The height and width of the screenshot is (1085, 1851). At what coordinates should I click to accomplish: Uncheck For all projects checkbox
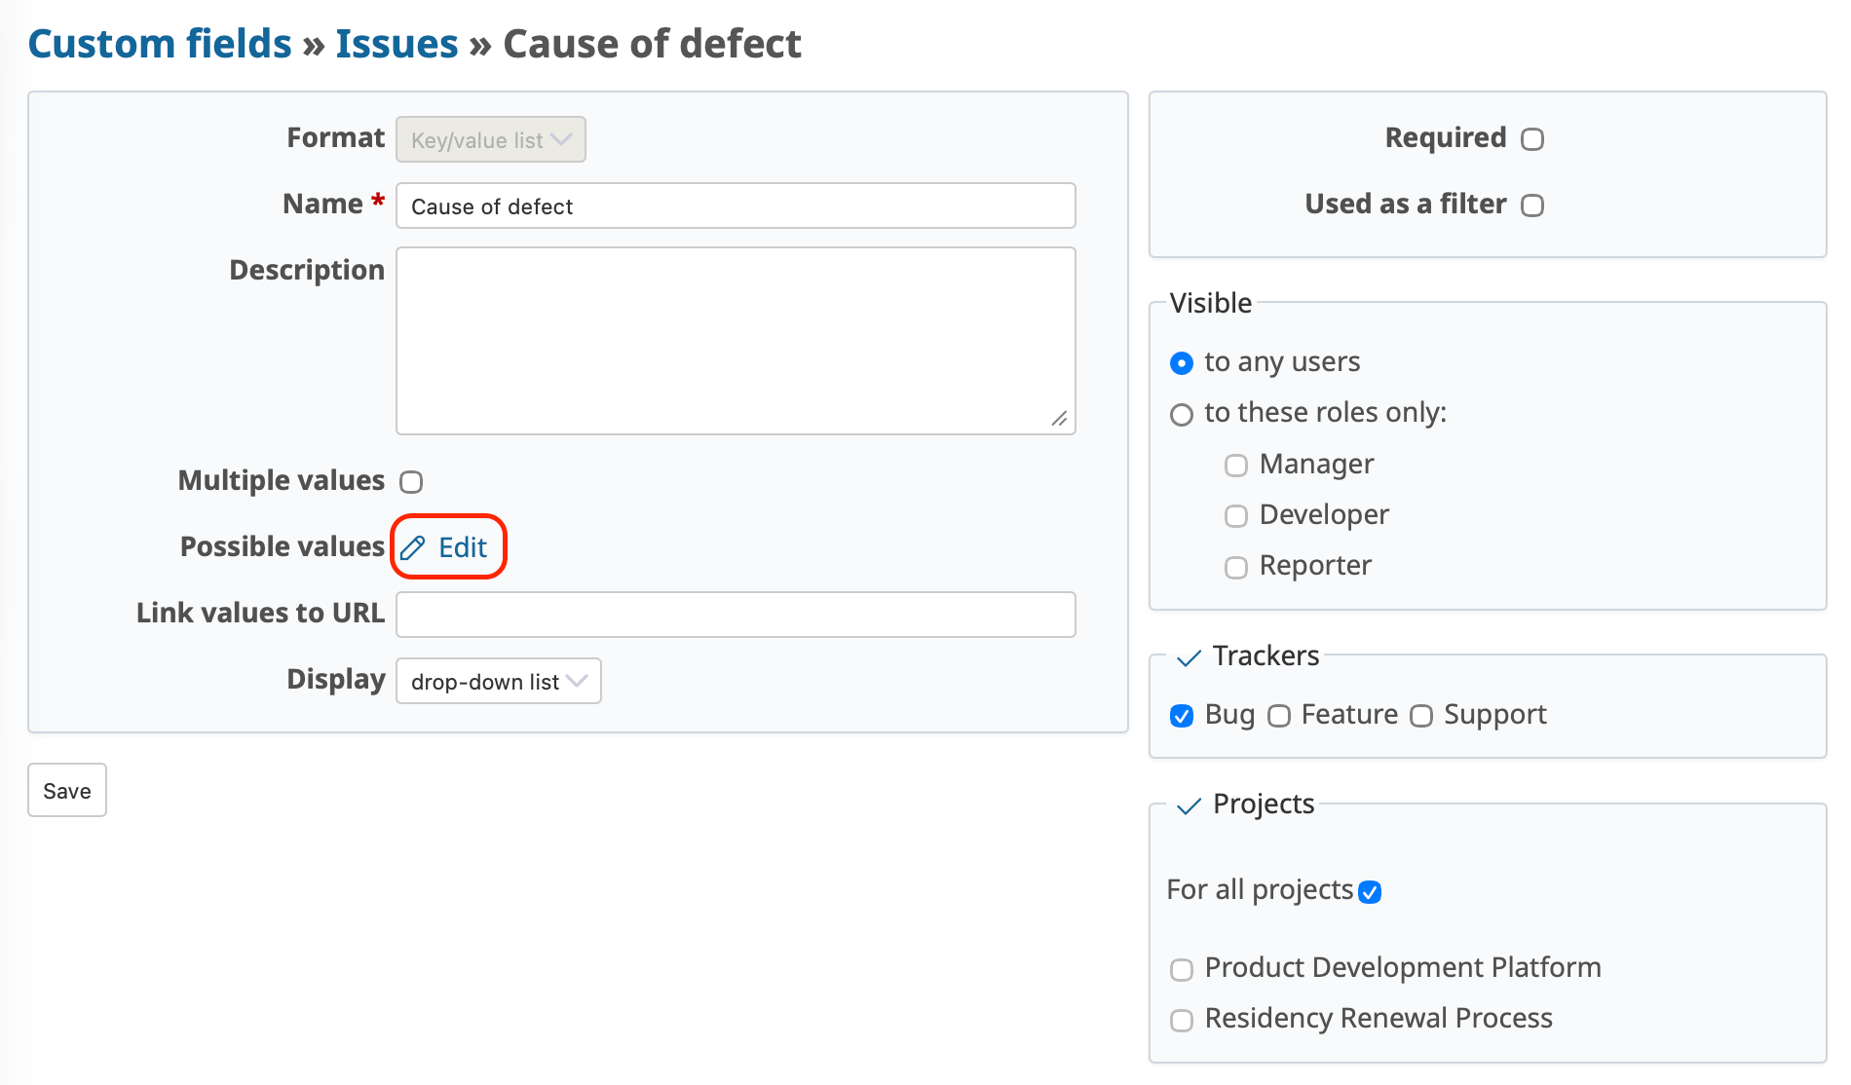point(1370,892)
